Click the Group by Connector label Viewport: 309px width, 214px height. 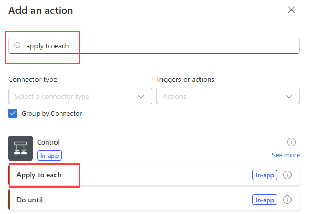(51, 113)
